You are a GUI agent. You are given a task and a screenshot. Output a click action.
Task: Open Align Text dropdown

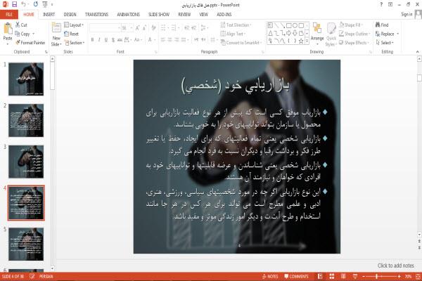pyautogui.click(x=233, y=34)
